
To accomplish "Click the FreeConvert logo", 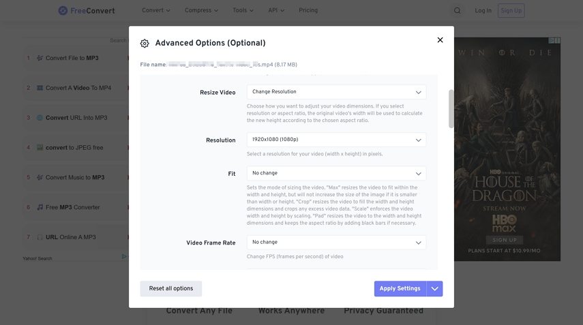I will [x=87, y=11].
